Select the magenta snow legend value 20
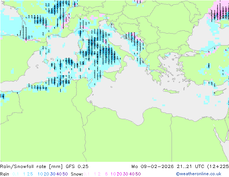The image size is (229, 177). coord(119,174)
